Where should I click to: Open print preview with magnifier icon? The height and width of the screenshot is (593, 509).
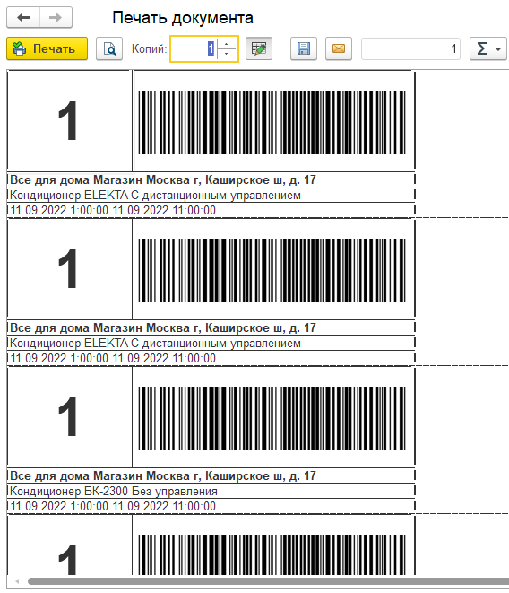pyautogui.click(x=109, y=48)
